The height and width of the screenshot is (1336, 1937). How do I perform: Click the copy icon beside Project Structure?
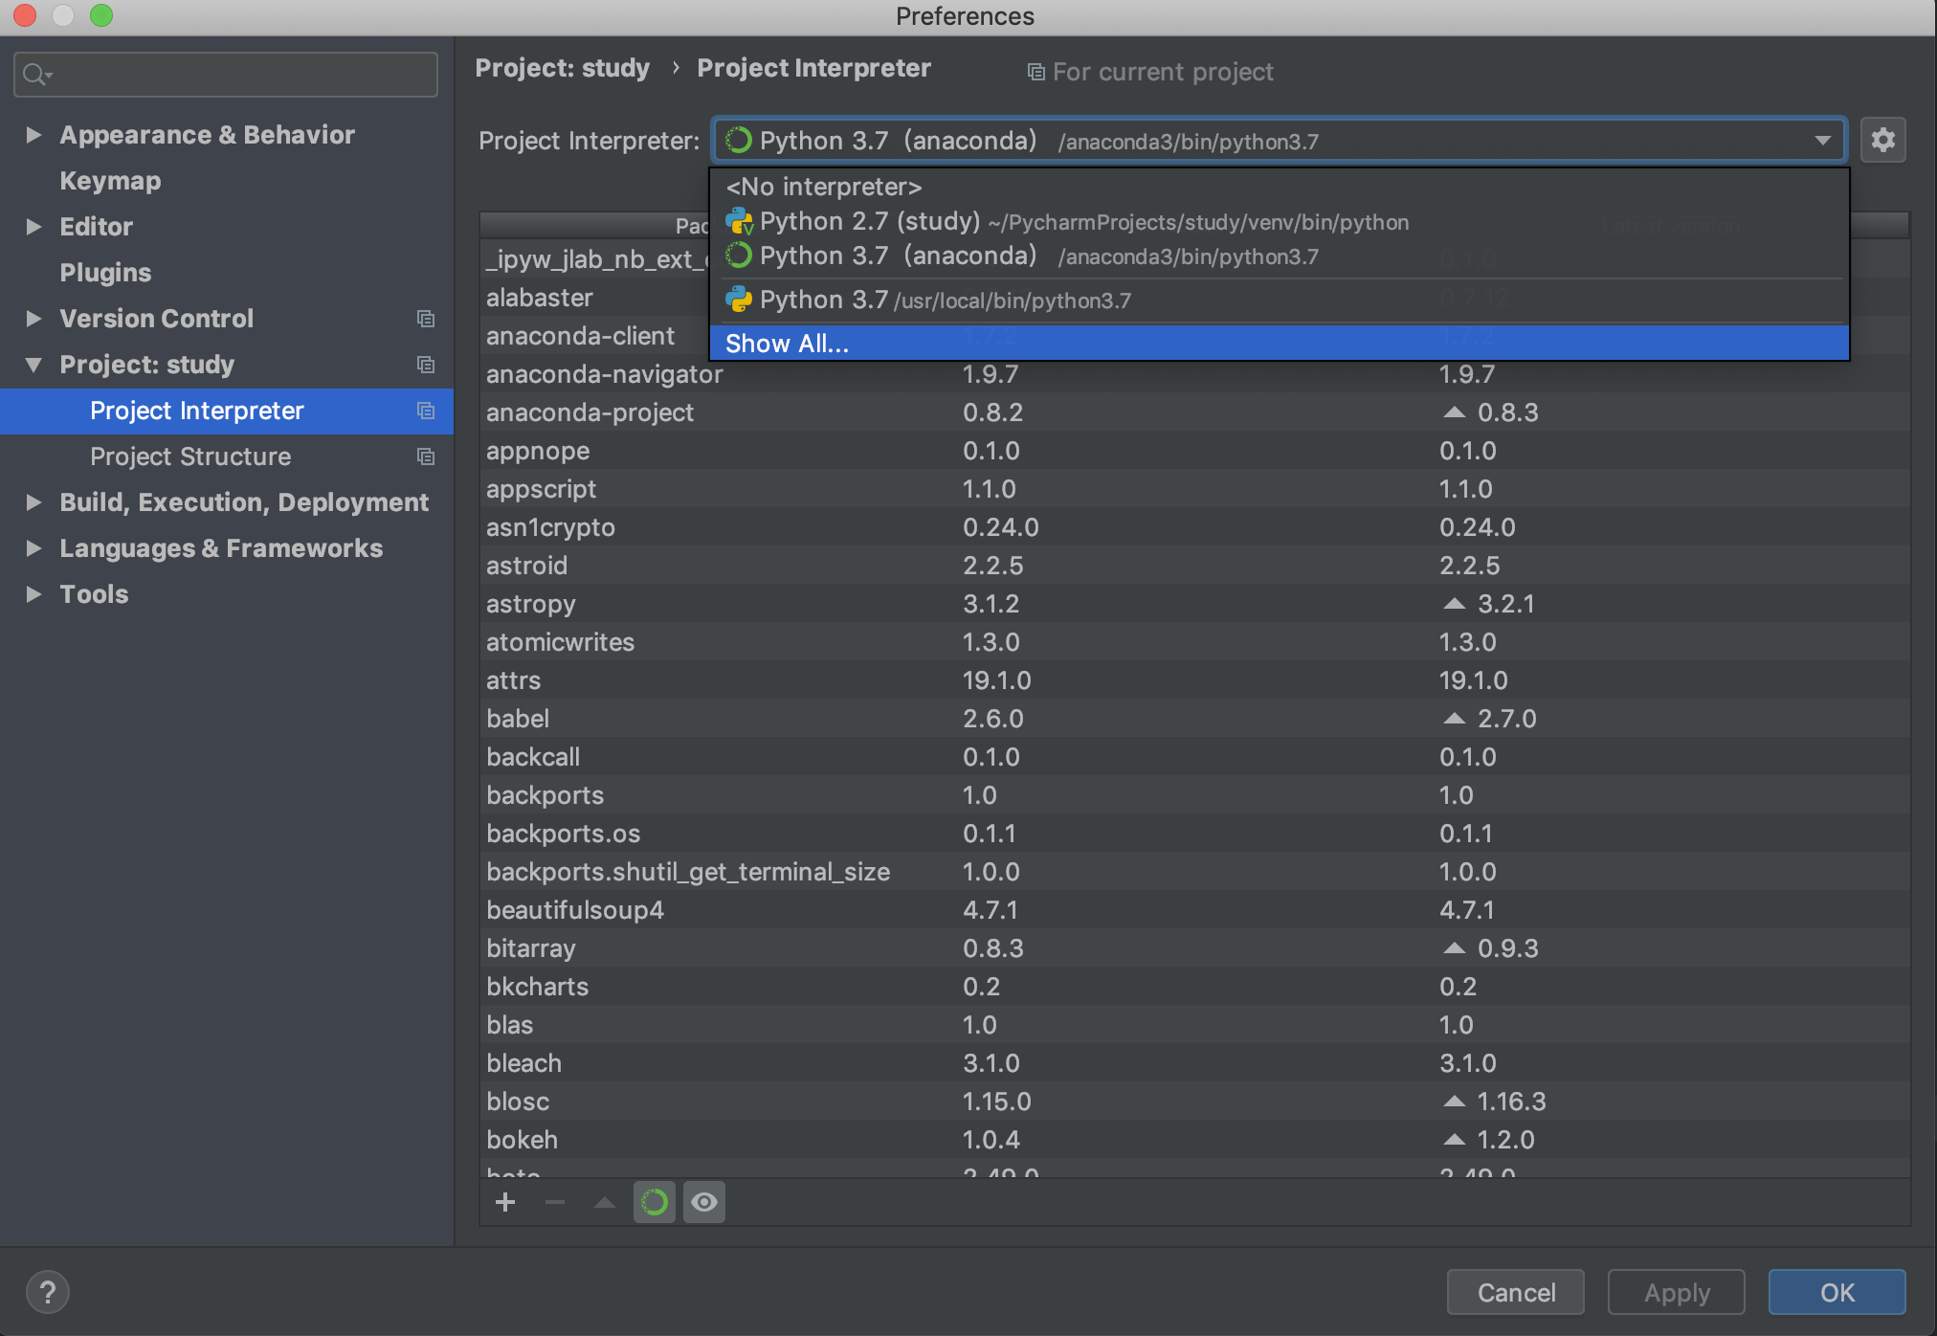click(426, 456)
